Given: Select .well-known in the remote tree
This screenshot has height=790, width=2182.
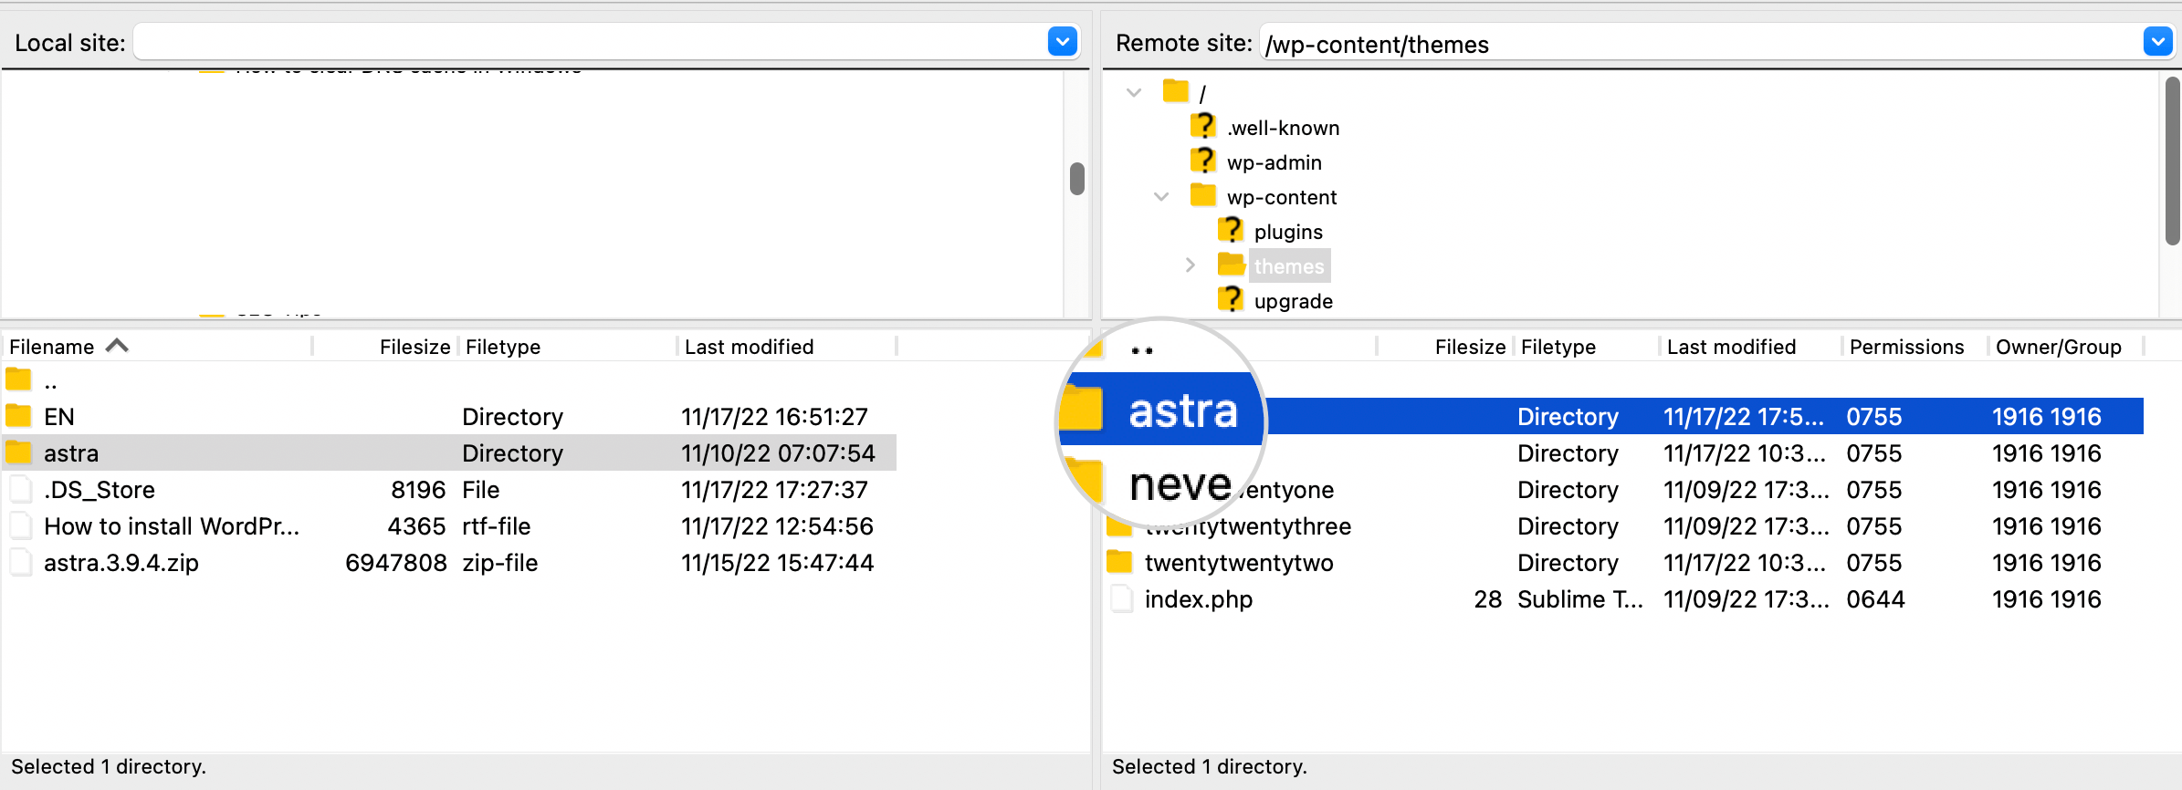Looking at the screenshot, I should (1283, 128).
